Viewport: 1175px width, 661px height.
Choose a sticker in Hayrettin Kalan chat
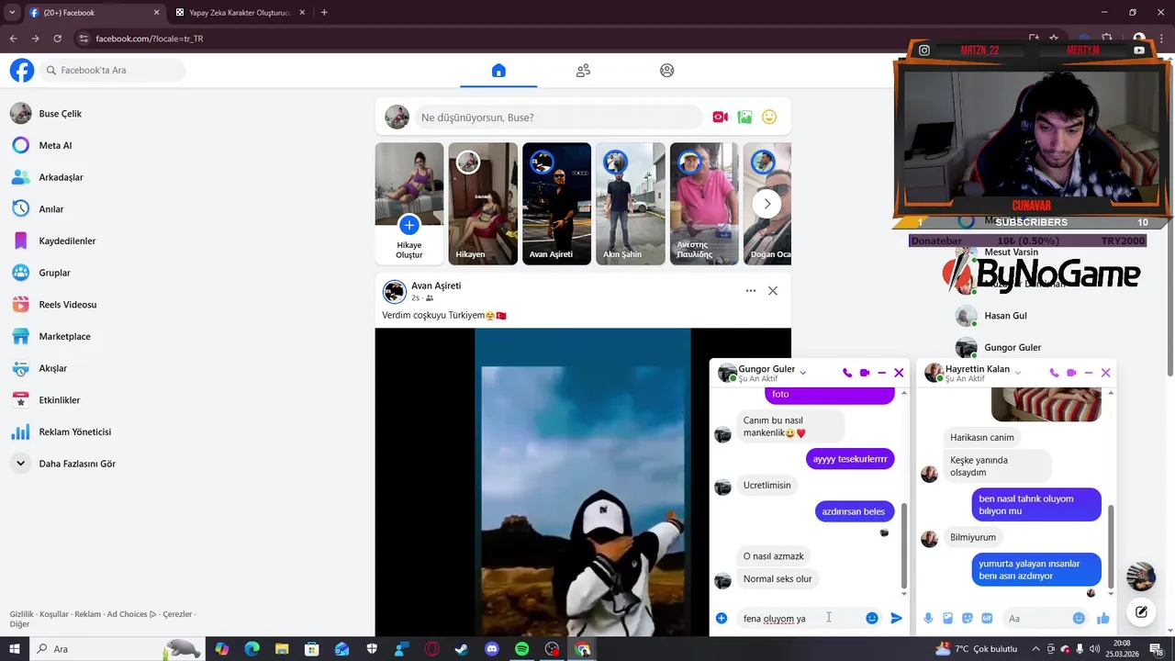[968, 619]
